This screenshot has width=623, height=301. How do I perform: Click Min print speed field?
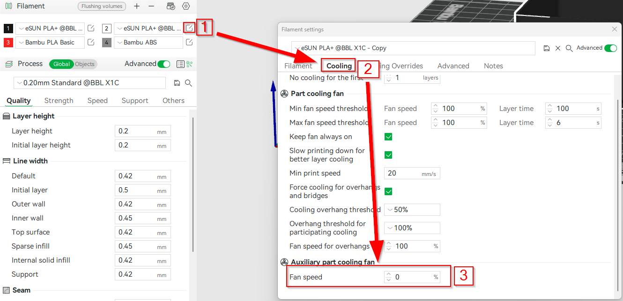point(412,173)
